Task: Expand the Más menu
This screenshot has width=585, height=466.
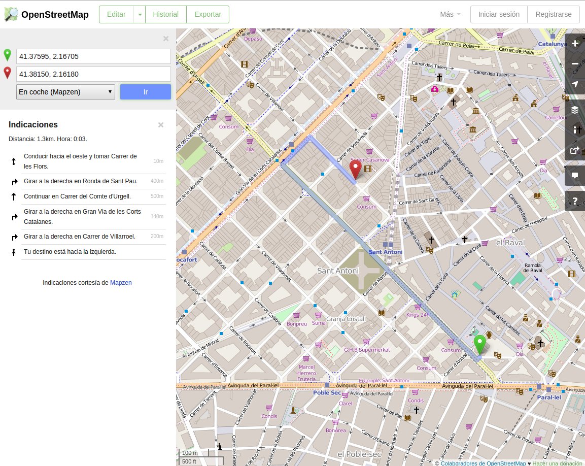Action: [x=450, y=14]
